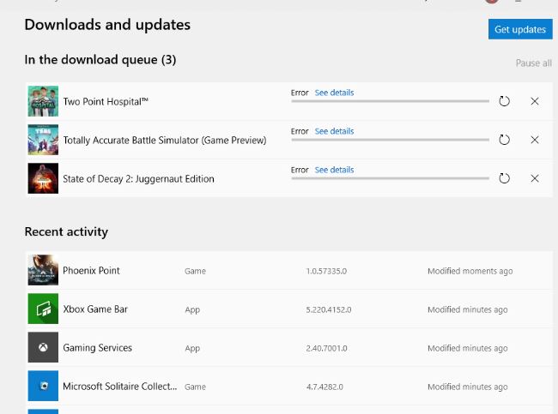Click the App type label for Xbox Game Bar
Viewport: 558px width, 414px height.
click(192, 310)
